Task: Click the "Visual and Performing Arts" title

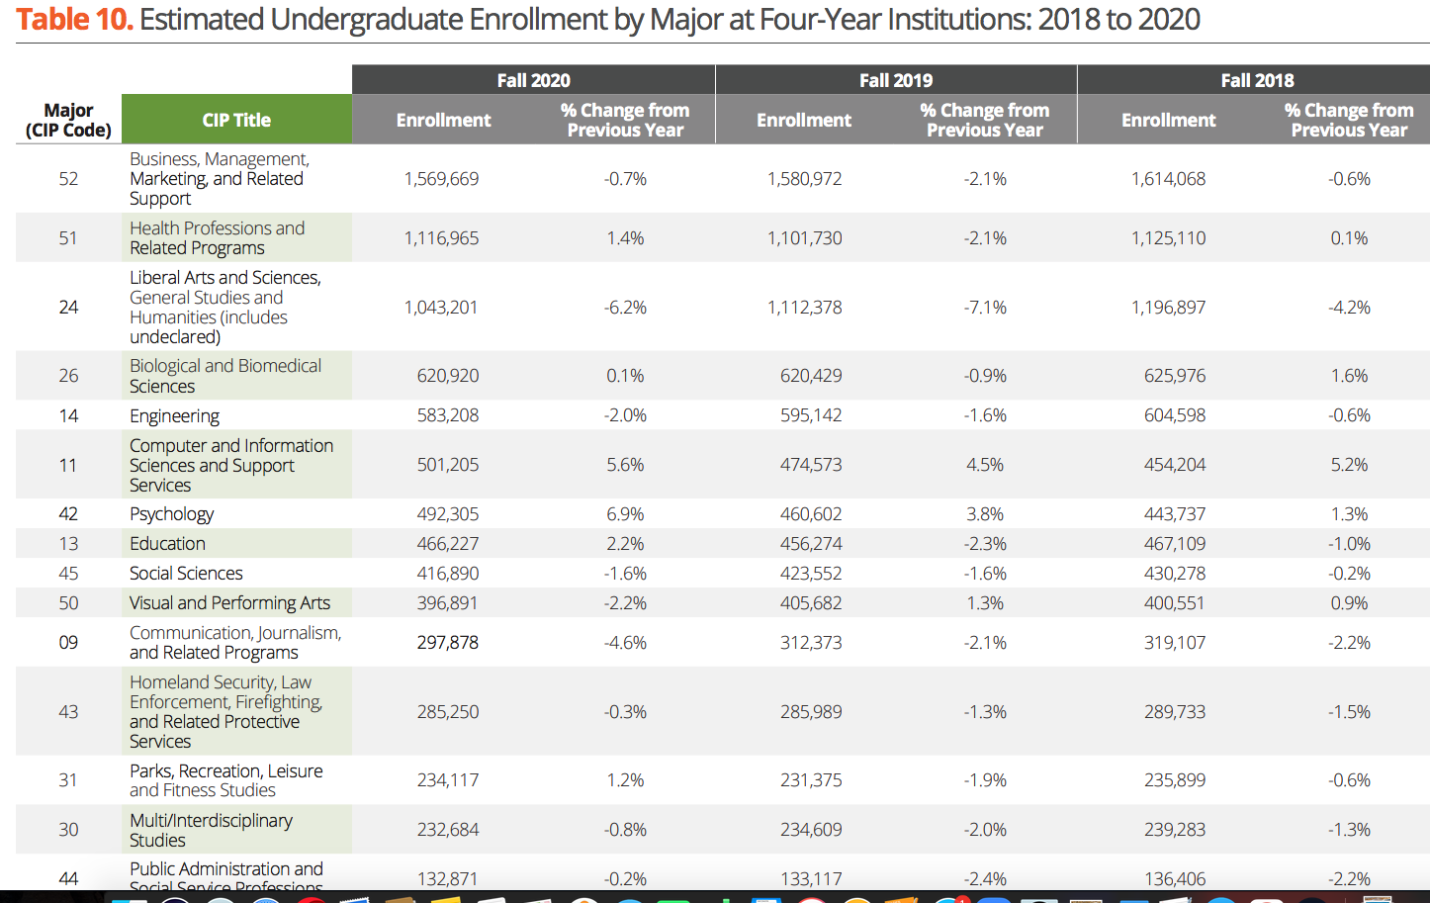Action: (x=229, y=603)
